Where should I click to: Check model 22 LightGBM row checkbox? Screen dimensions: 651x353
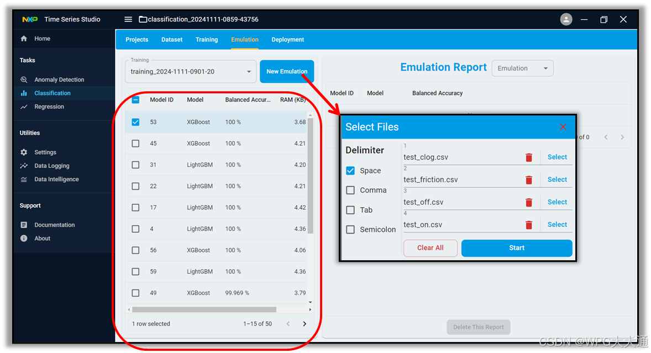coord(135,186)
